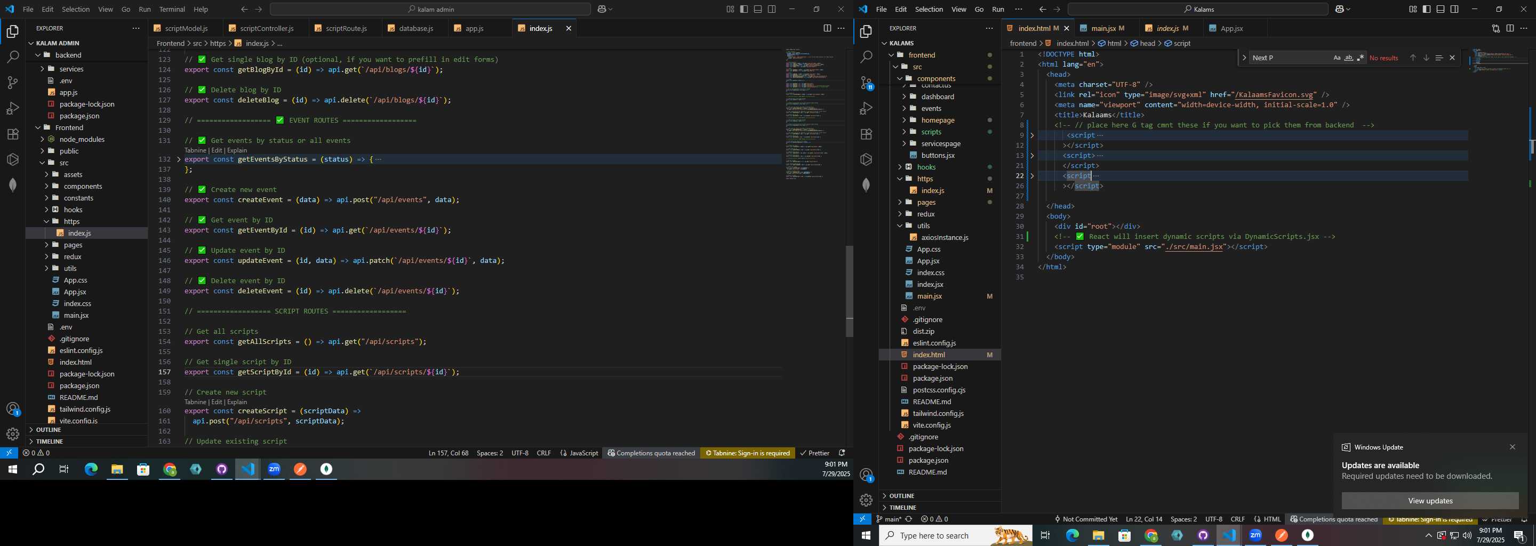Open Run and Debug in Kalams window
The height and width of the screenshot is (546, 1536).
[x=866, y=108]
